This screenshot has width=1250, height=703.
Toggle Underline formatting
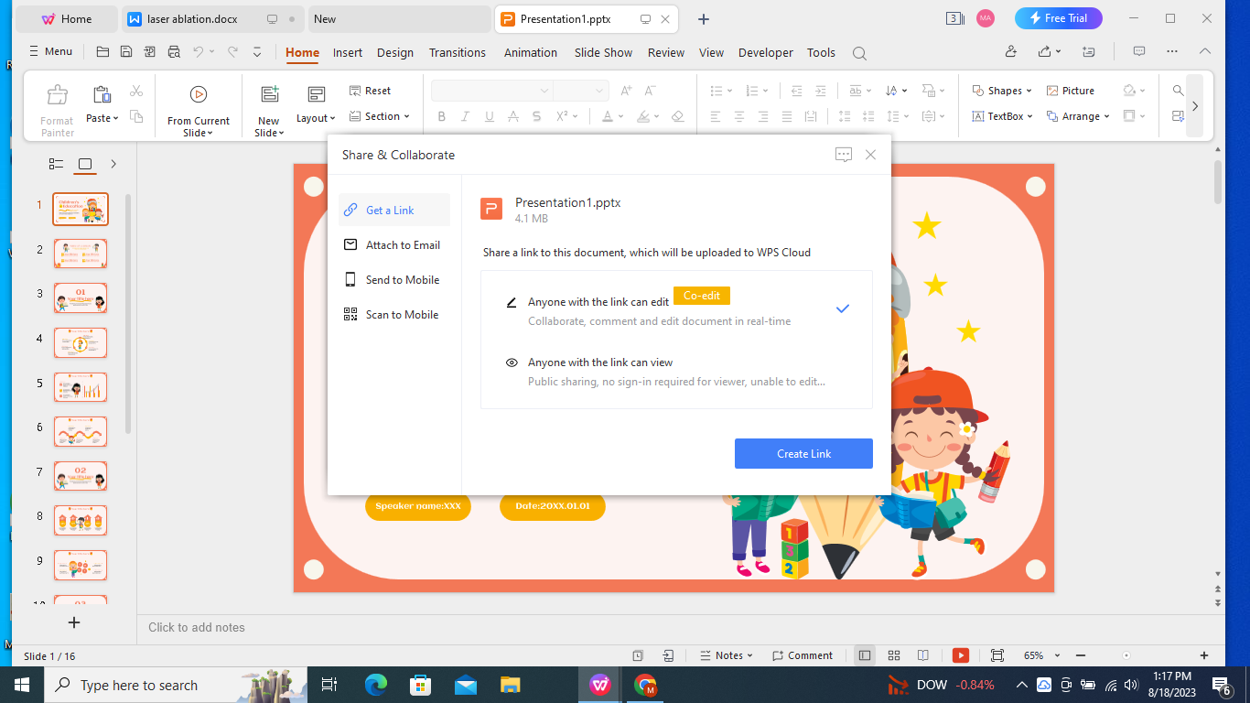point(490,116)
